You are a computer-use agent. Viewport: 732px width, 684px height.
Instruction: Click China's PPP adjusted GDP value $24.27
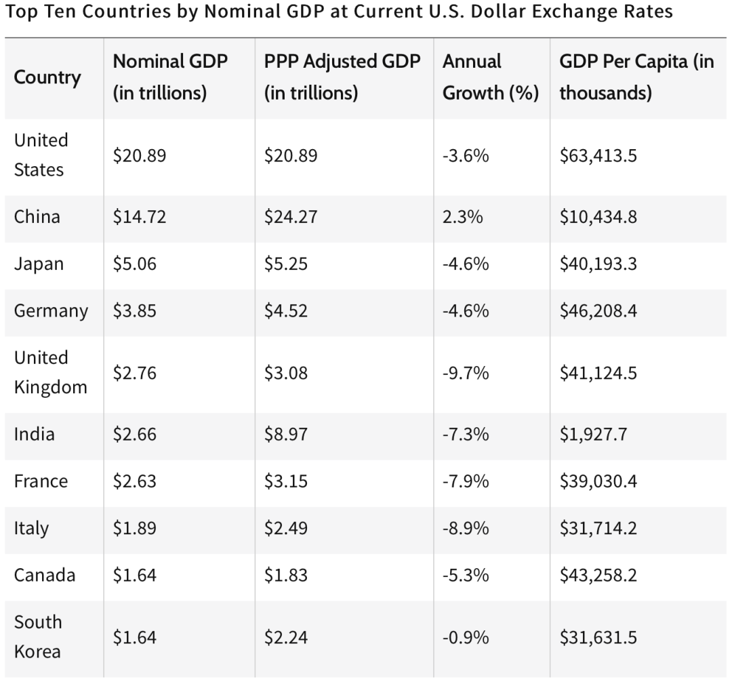[x=291, y=217]
